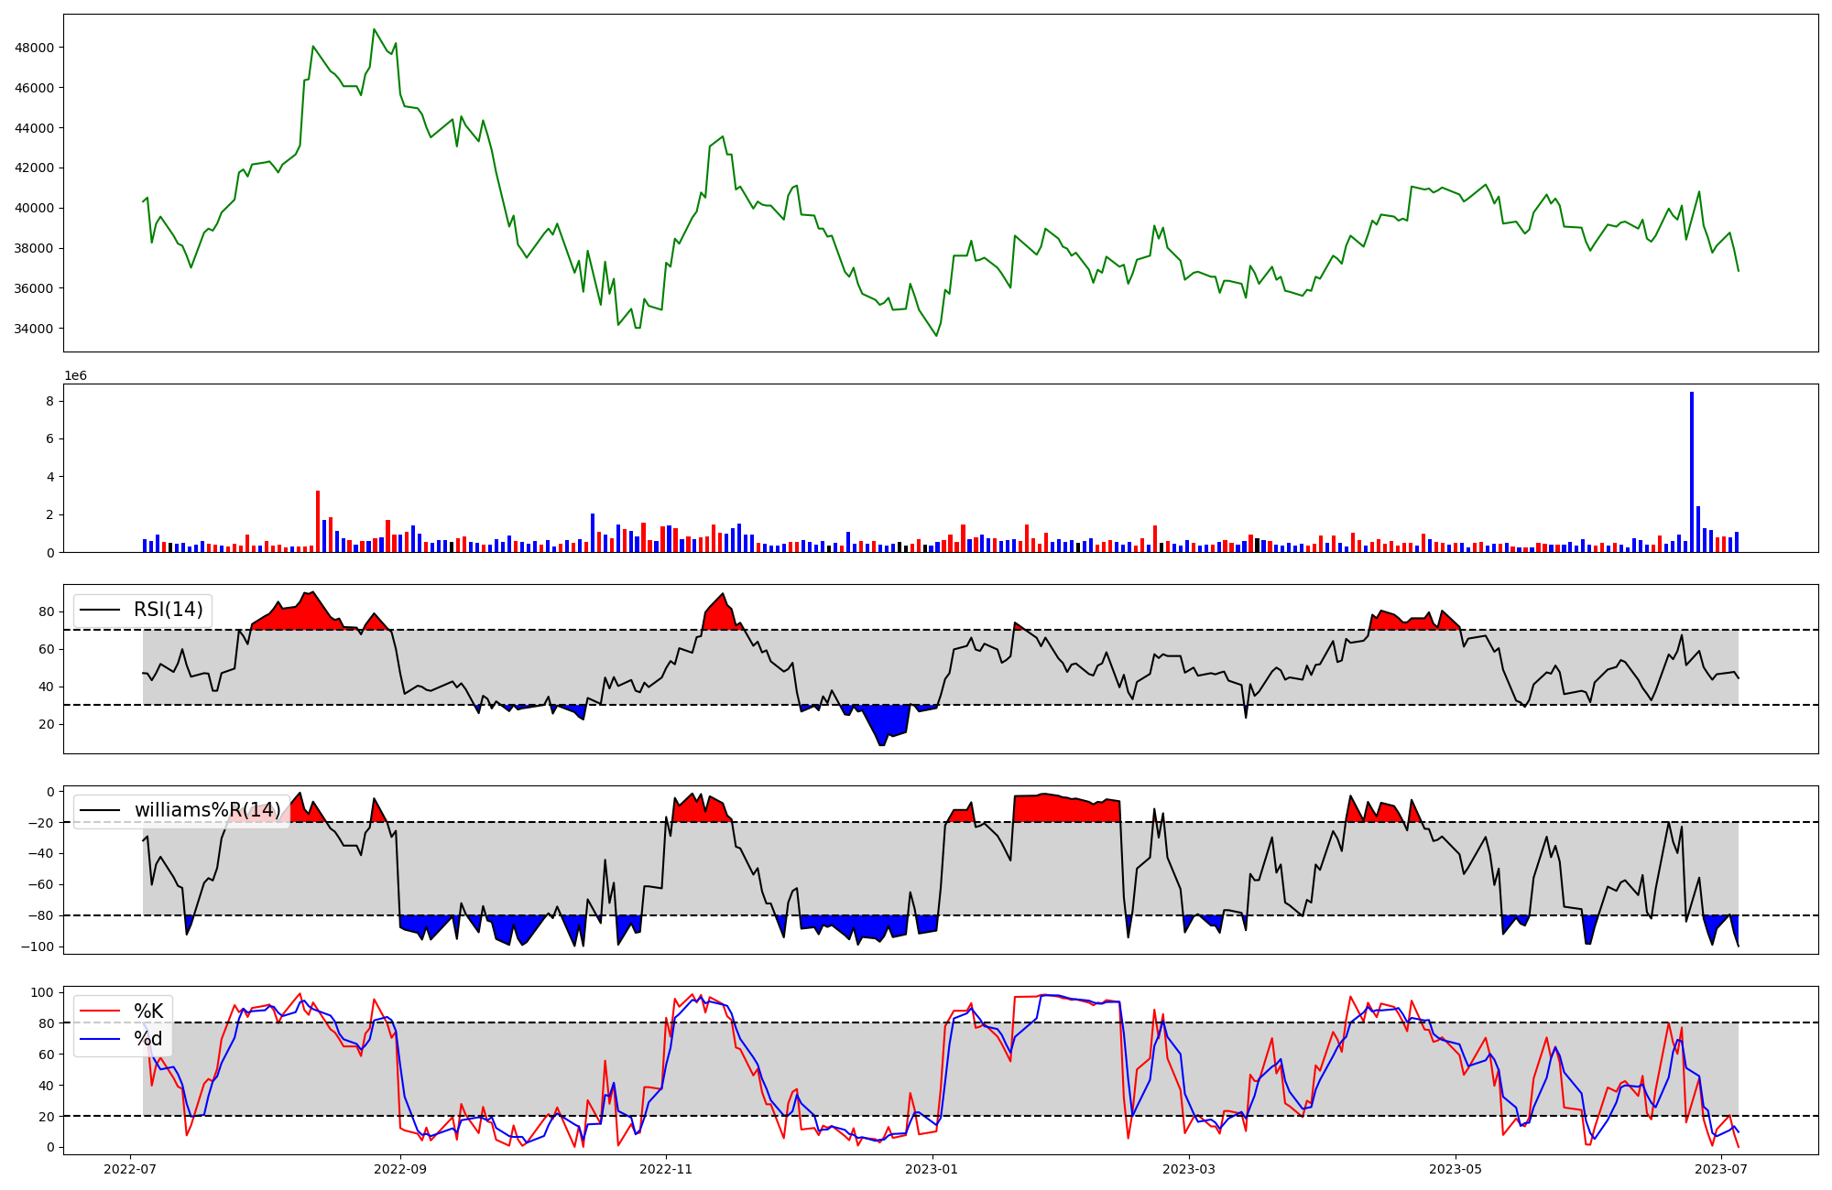The width and height of the screenshot is (1832, 1190).
Task: Click the 2023-07 x-axis date label
Action: click(x=1721, y=1168)
